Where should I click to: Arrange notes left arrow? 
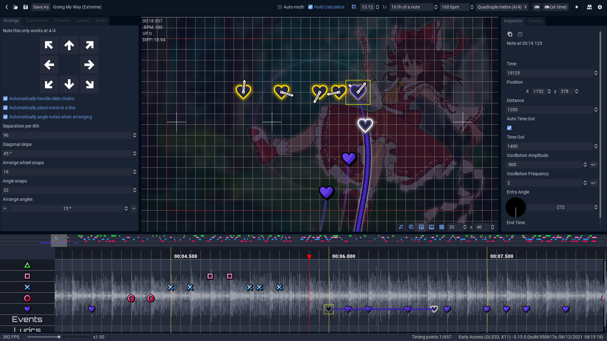49,65
